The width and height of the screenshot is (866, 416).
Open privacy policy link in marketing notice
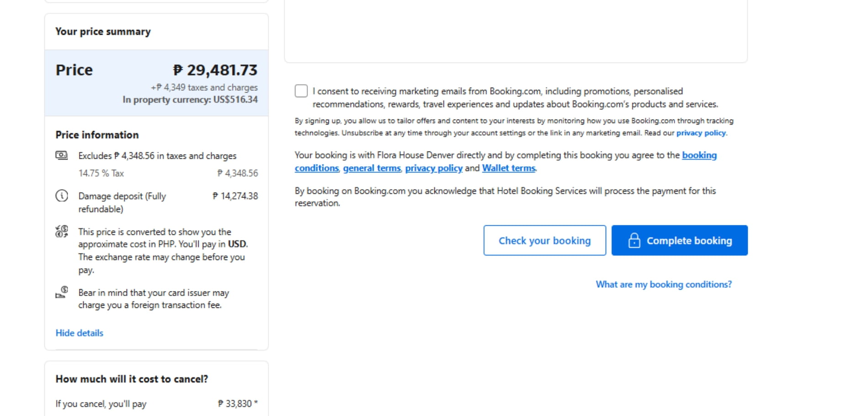[x=701, y=133]
